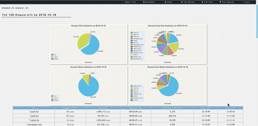
Task: Open the Mime Types menu icon
Action: coord(123,2)
